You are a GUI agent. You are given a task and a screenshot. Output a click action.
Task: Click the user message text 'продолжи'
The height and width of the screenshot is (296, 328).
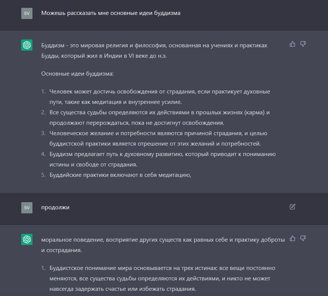pyautogui.click(x=55, y=207)
